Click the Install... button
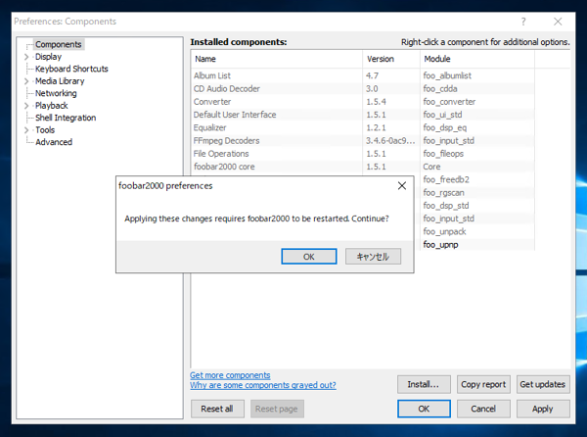 pos(424,384)
